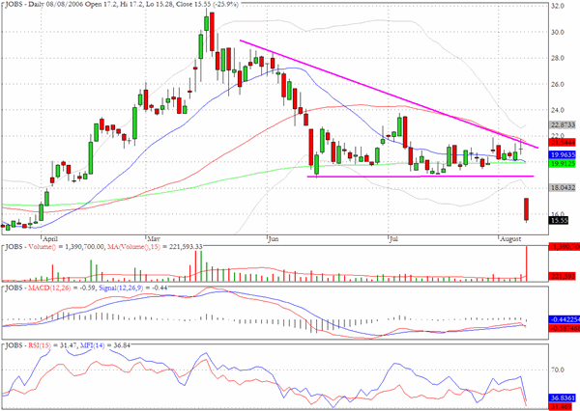580x411 pixels.
Task: Click the green 19.9125 moving average label
Action: [563, 163]
